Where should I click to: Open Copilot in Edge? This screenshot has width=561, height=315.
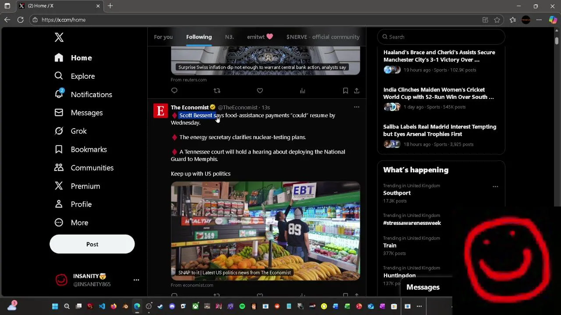pos(553,20)
